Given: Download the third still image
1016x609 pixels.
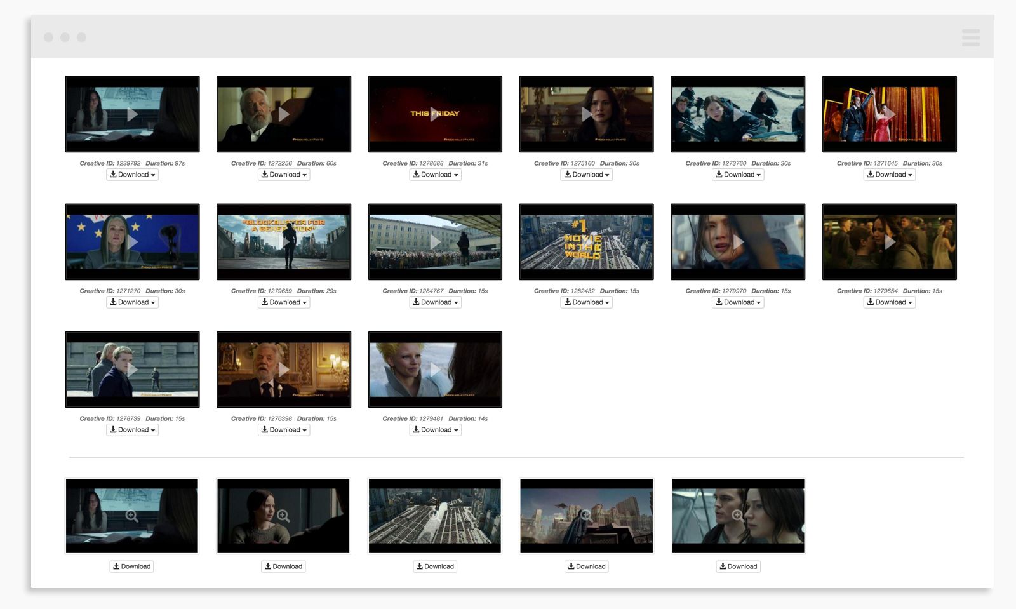Looking at the screenshot, I should click(435, 566).
